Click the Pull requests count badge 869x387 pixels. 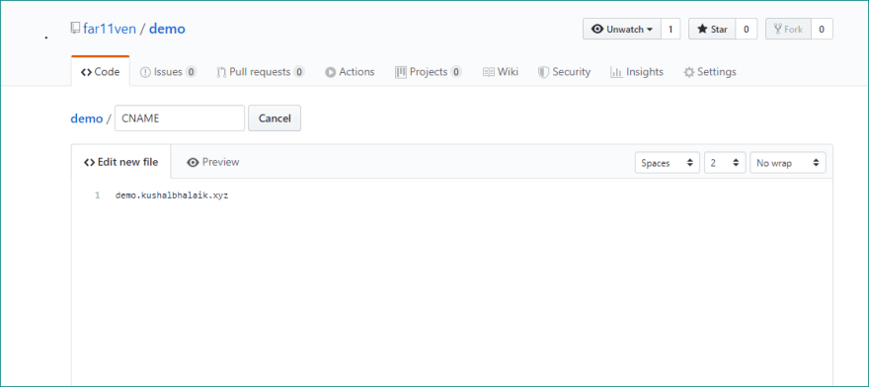[x=298, y=71]
